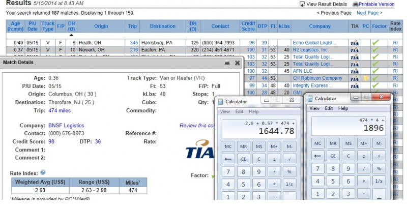Sort by Rate Index column header
407x207 pixels.
(x=395, y=26)
